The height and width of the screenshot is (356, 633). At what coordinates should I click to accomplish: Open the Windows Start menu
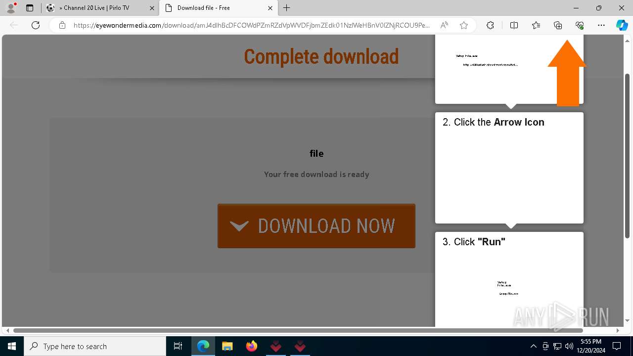(x=12, y=346)
